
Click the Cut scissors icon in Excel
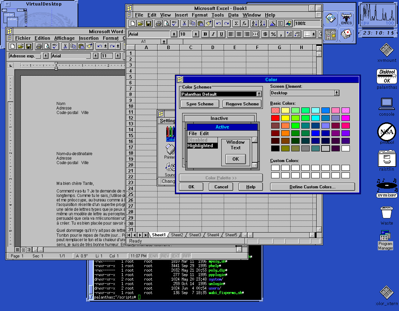pos(184,23)
